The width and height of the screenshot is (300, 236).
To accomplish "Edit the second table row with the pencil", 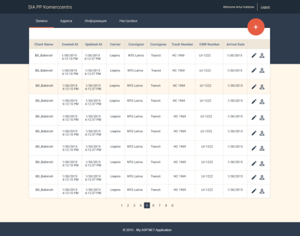I will point(254,71).
